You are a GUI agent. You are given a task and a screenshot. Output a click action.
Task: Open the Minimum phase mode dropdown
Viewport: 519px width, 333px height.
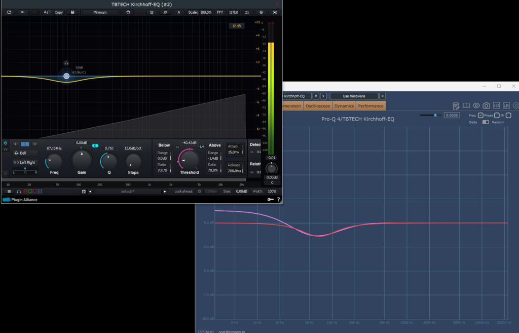coord(100,12)
